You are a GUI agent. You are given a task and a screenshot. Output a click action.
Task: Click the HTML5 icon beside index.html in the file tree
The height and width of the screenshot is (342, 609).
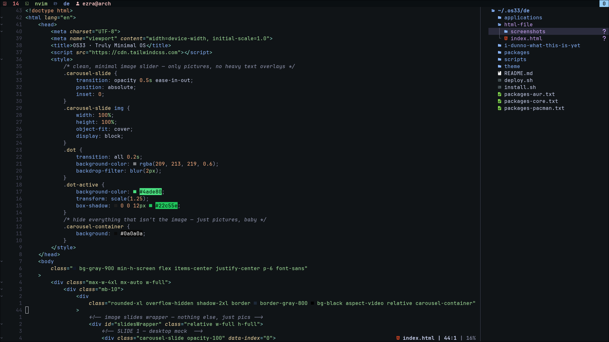pos(506,38)
